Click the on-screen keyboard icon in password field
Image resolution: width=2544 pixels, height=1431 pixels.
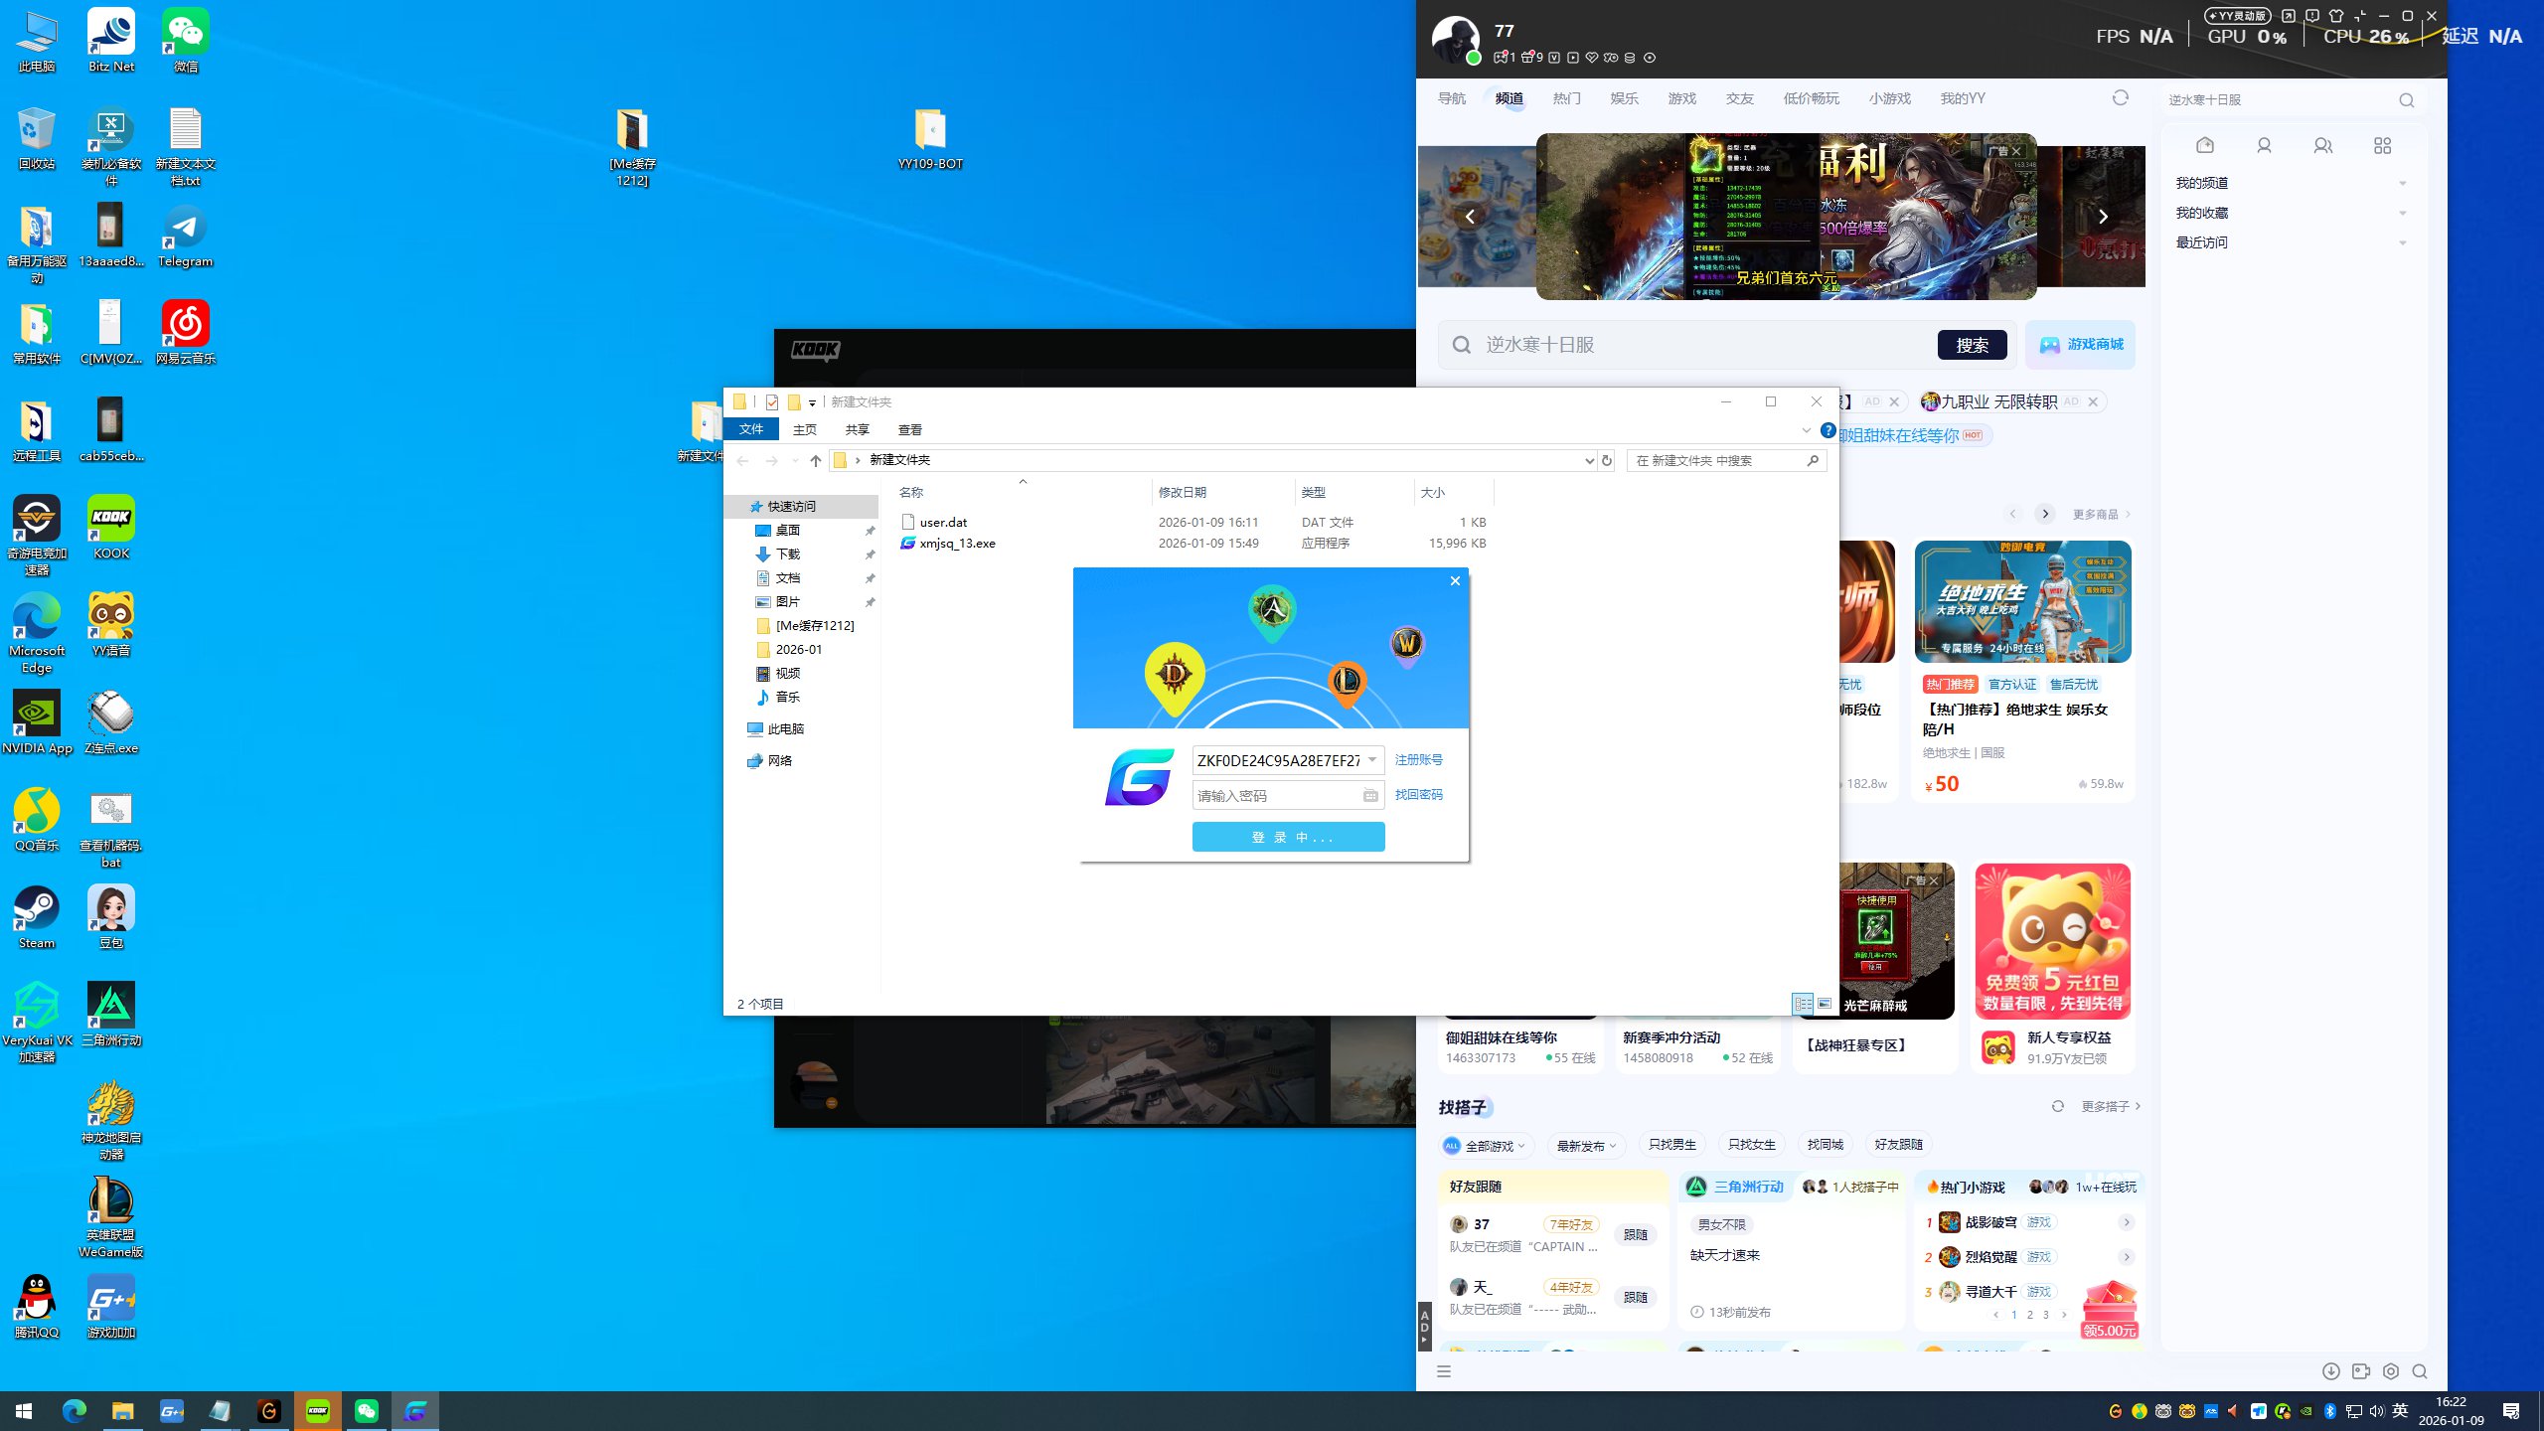click(x=1370, y=795)
